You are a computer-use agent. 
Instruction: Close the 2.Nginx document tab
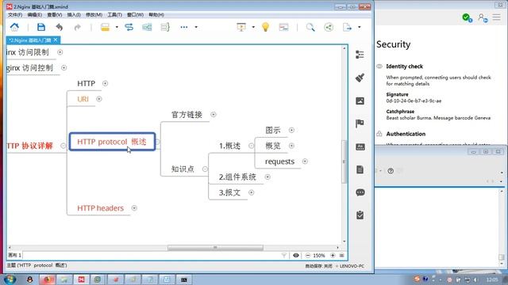tap(56, 40)
